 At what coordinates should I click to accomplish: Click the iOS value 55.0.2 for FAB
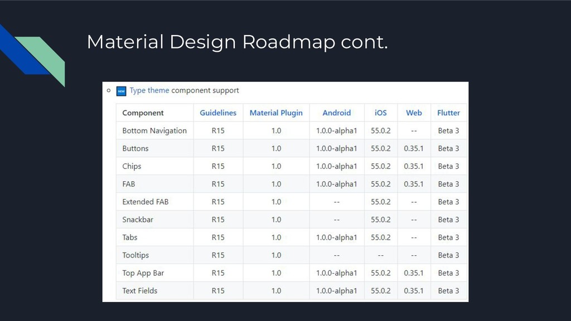380,184
